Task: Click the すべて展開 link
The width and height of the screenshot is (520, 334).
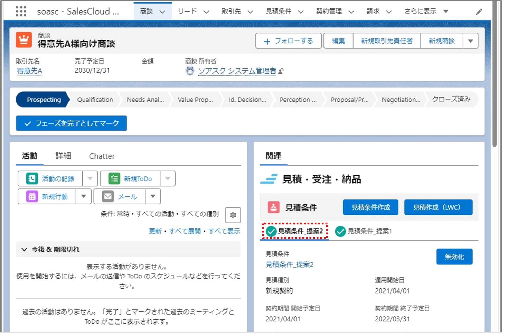Action: tap(185, 231)
